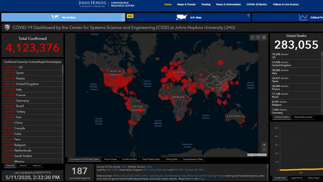323x182 pixels.
Task: Click the bookmark icon on the map
Action: (x=252, y=38)
